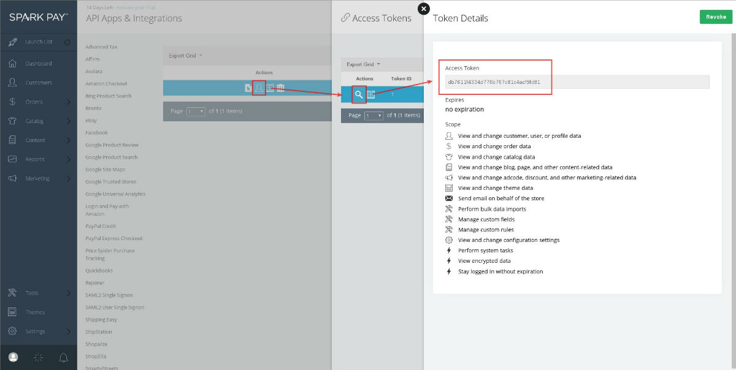
Task: Open the user profile avatar in sidebar footer
Action: 13,357
